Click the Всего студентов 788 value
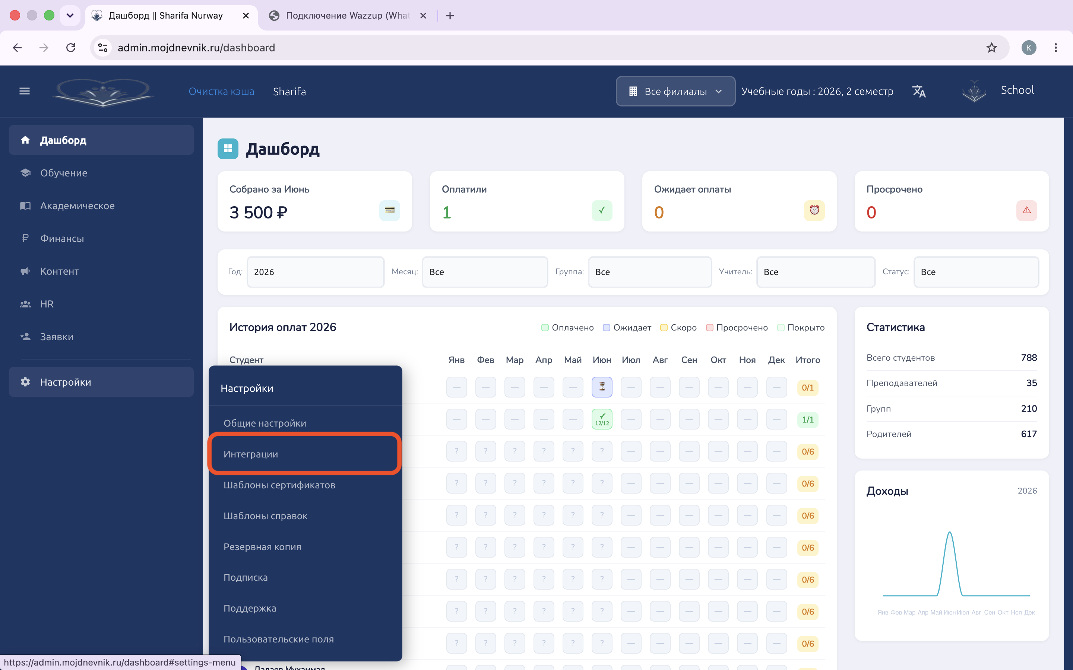 tap(1029, 358)
